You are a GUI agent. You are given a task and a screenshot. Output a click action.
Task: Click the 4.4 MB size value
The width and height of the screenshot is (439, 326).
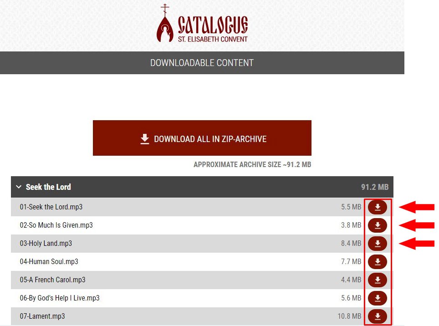(x=351, y=280)
